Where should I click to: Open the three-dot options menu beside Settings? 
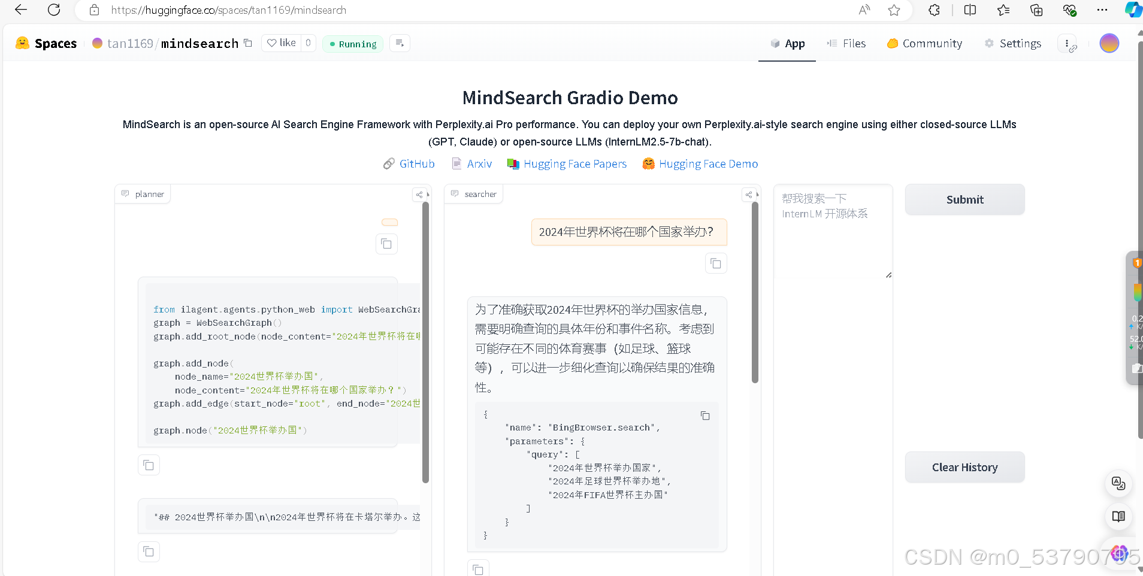(x=1067, y=43)
